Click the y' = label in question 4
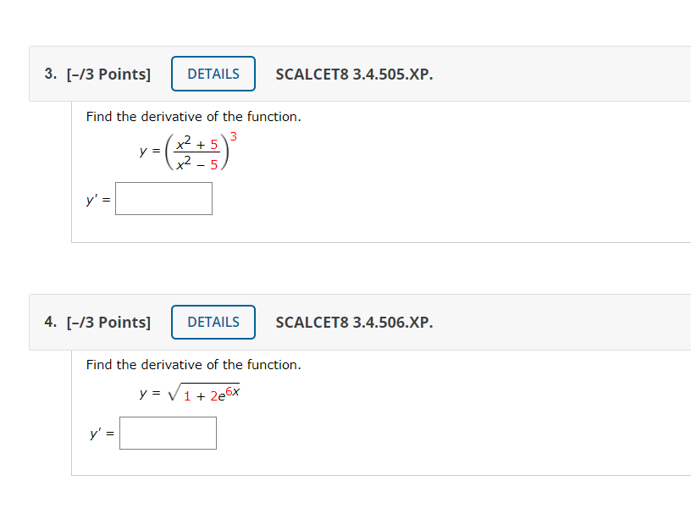 102,434
